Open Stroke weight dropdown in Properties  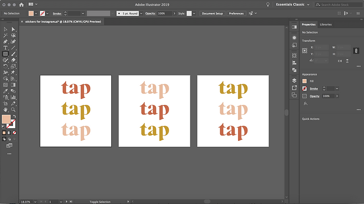(337, 89)
